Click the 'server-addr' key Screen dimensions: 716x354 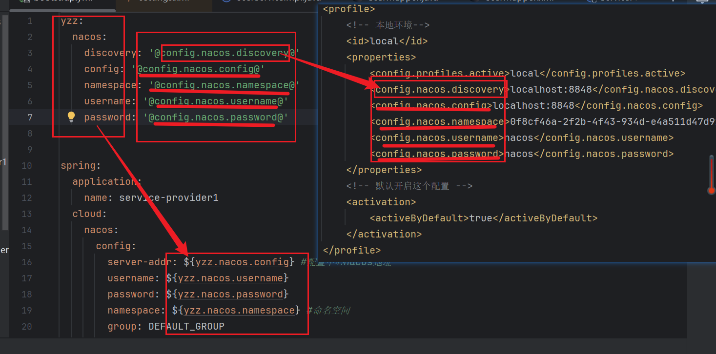(x=140, y=262)
